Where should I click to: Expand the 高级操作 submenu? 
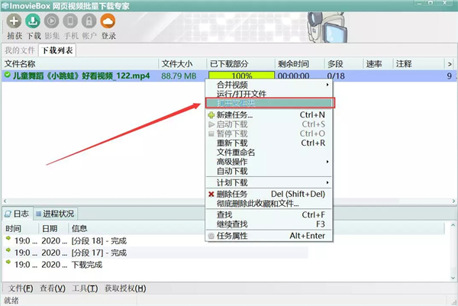coord(237,162)
